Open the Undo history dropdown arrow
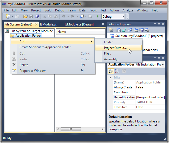Image resolution: width=169 pixels, height=143 pixels. 68,16
